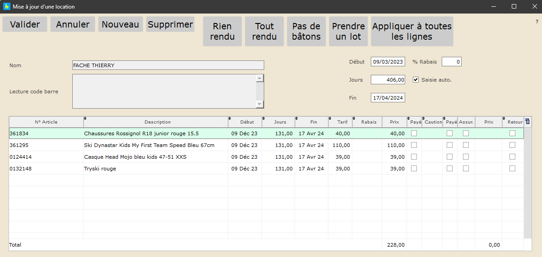The image size is (542, 257).
Task: Check Payé beside price 40,00
Action: 414,133
